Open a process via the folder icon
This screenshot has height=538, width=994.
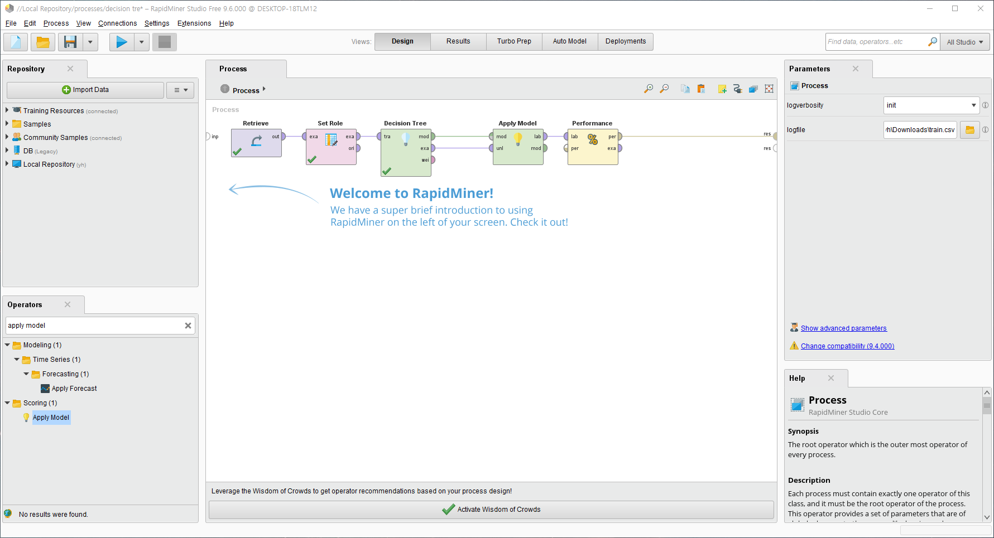[43, 42]
